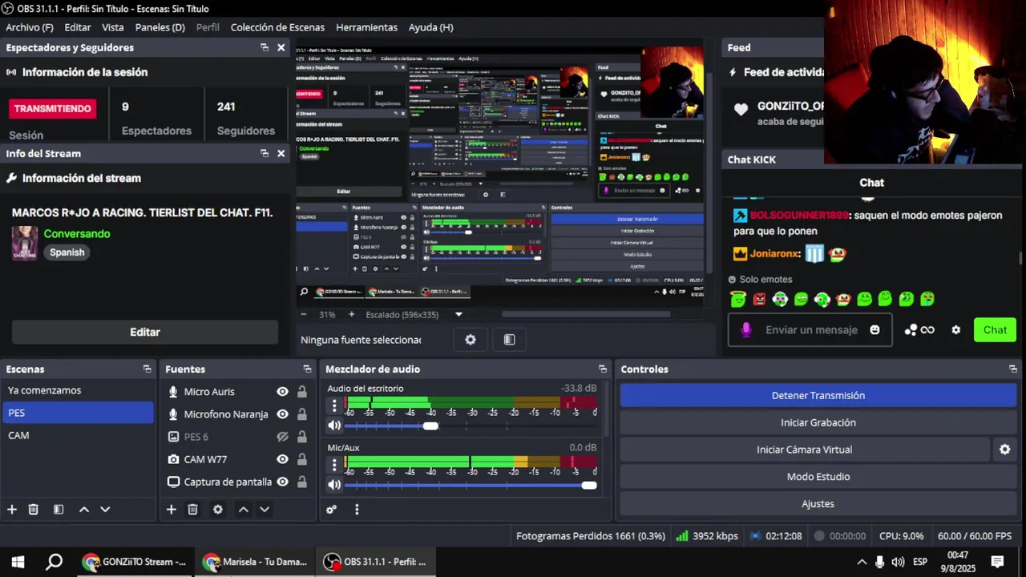Remove selected source trash icon in Fuentes
The height and width of the screenshot is (577, 1026).
192,510
